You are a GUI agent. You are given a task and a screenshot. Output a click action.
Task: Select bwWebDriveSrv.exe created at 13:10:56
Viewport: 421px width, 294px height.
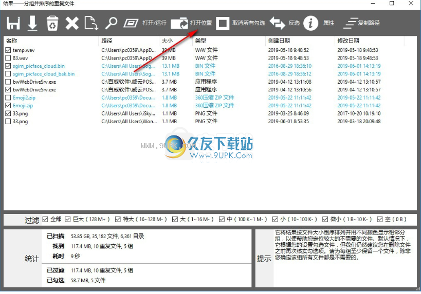(34, 89)
